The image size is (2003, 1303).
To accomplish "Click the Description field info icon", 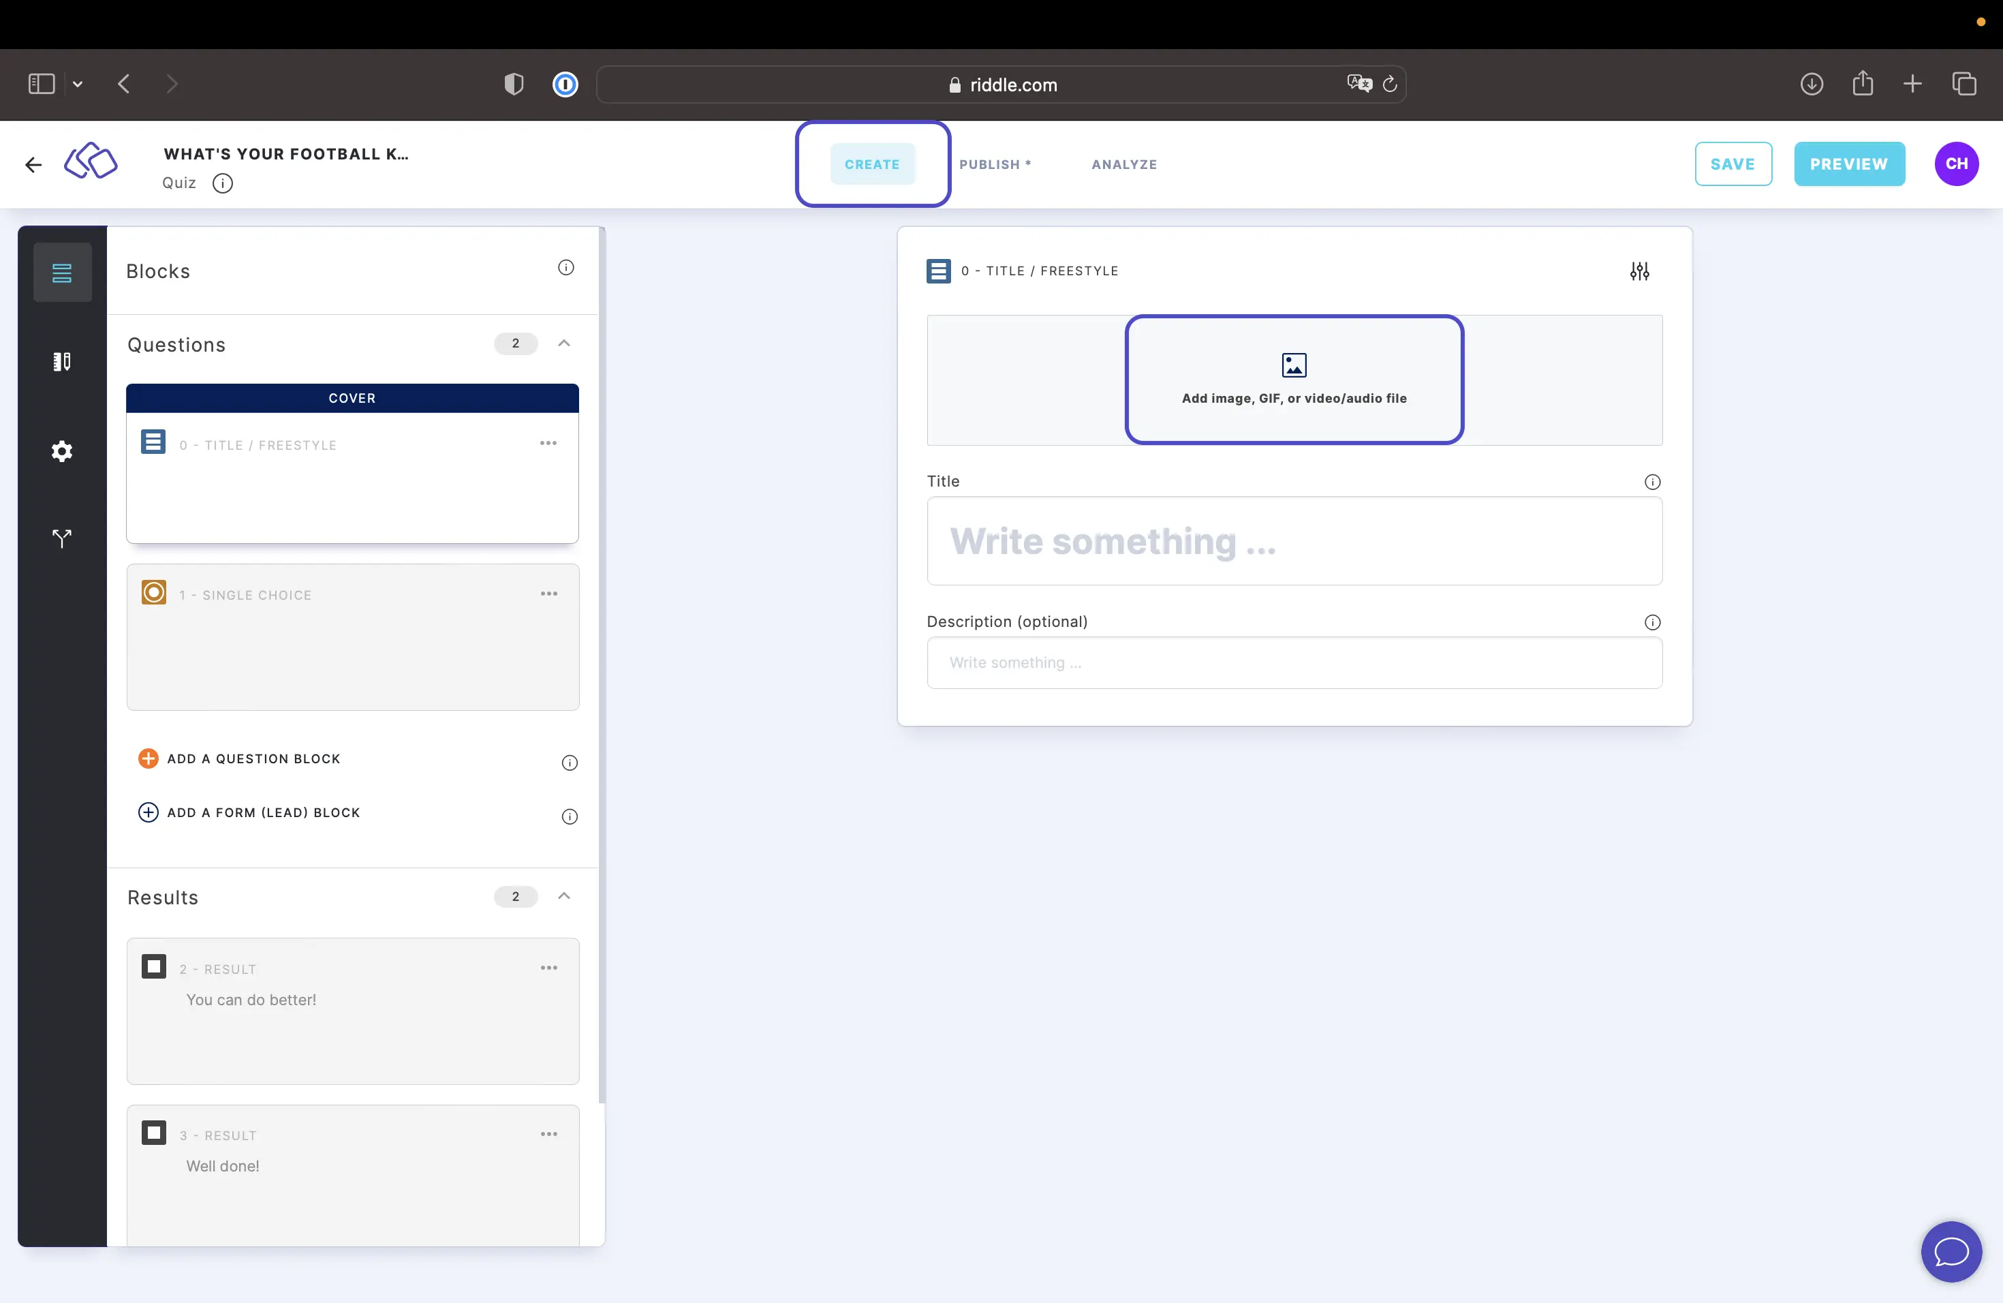I will click(1652, 623).
